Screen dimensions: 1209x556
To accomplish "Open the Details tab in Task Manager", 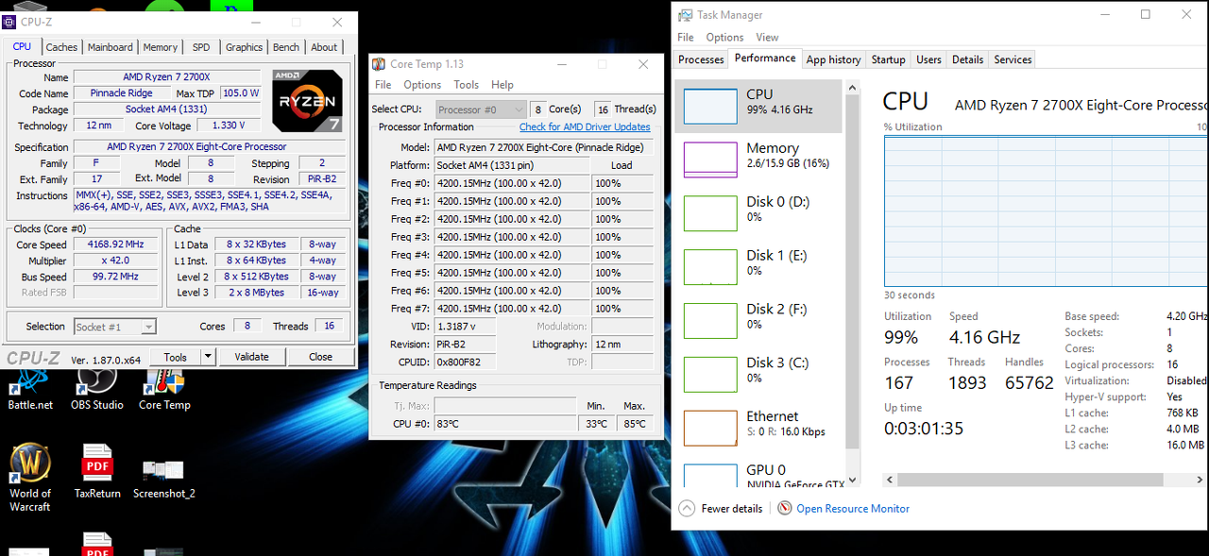I will pos(967,59).
